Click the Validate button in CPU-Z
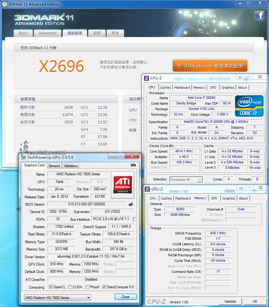 coord(230,301)
